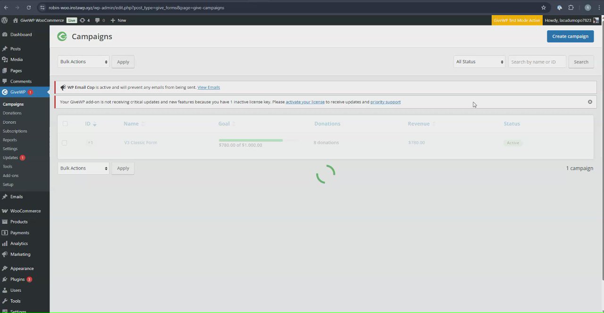Click the GiveWP Test Mode Active badge

pos(517,20)
